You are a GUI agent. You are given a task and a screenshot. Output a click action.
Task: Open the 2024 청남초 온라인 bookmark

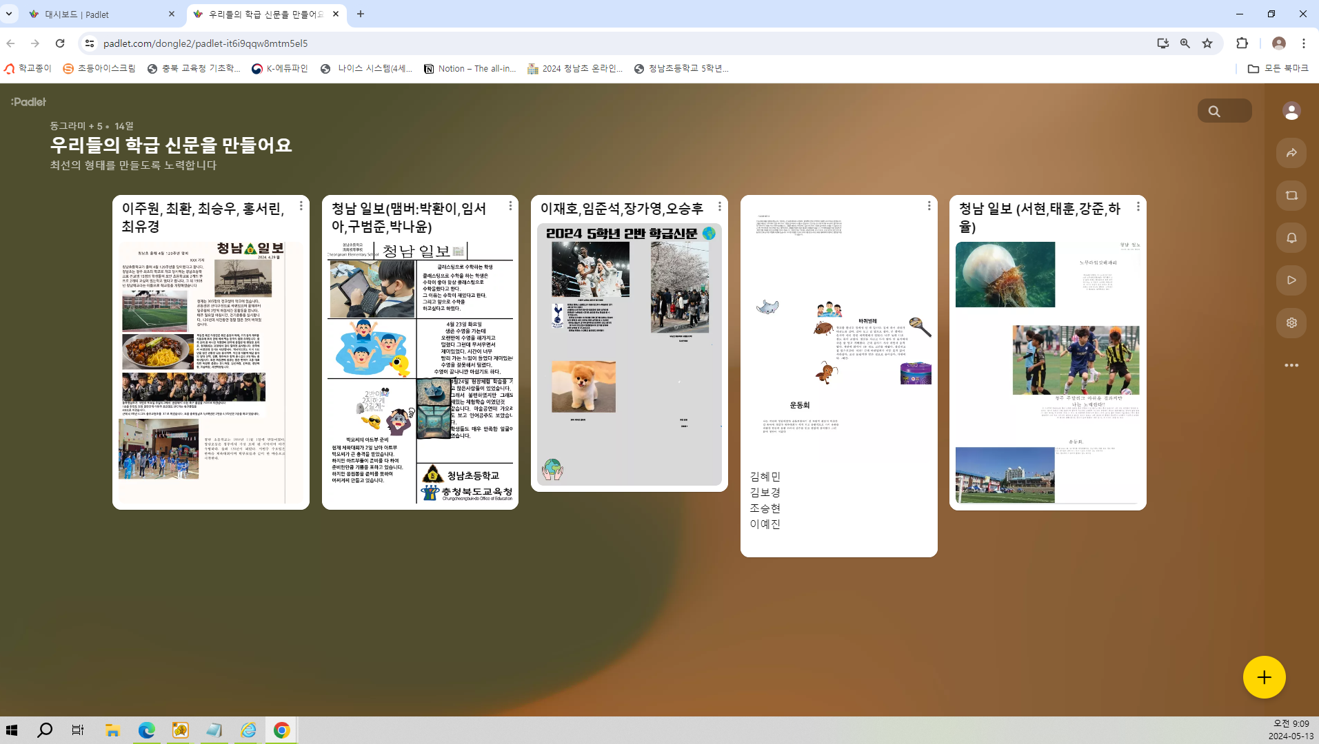pyautogui.click(x=575, y=68)
